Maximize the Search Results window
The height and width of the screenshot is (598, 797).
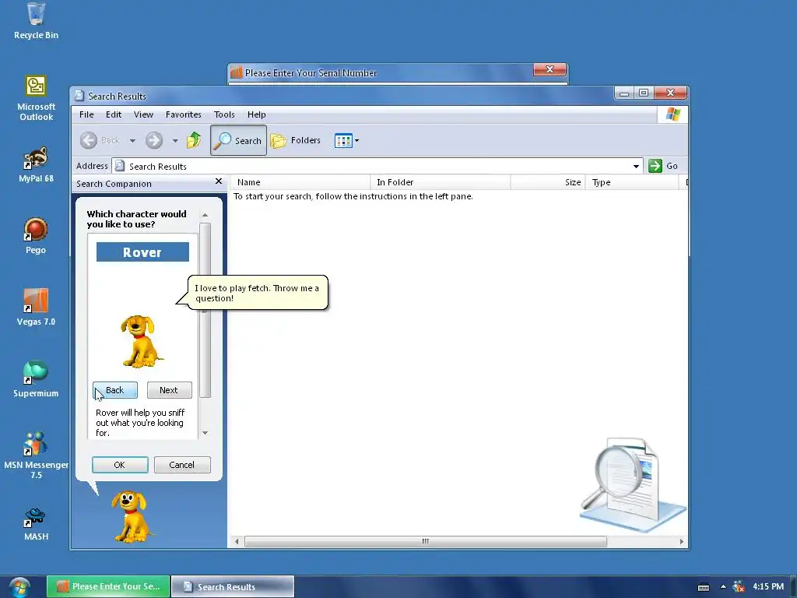point(644,93)
